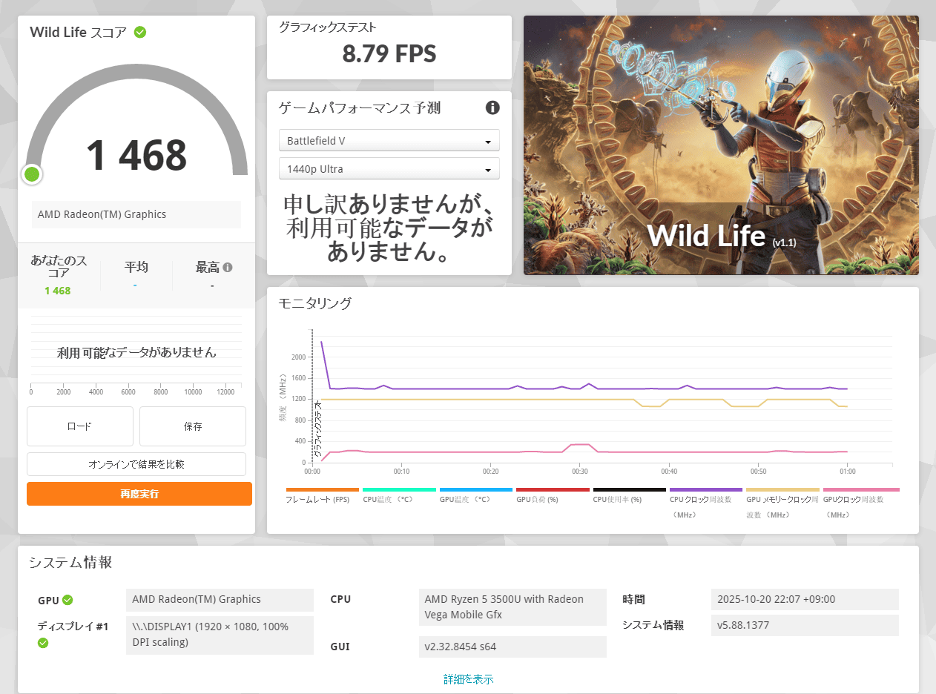Click the teal CPU温度 legend color swatch
The width and height of the screenshot is (936, 694).
point(399,490)
